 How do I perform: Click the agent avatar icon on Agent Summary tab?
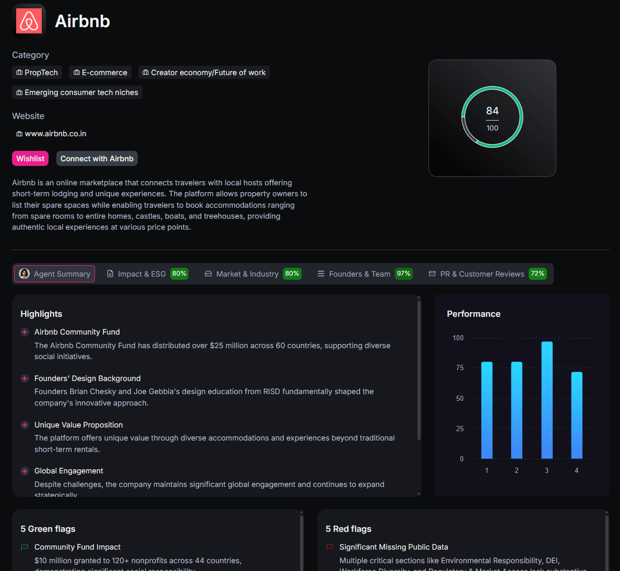point(25,273)
